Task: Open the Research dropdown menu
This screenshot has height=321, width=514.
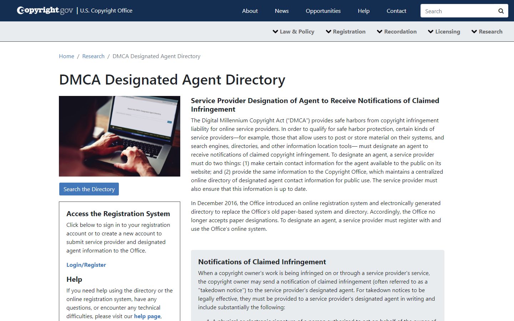Action: [x=487, y=31]
